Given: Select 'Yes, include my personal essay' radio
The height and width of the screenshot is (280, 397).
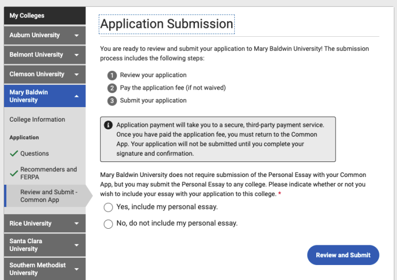Looking at the screenshot, I should [x=108, y=207].
